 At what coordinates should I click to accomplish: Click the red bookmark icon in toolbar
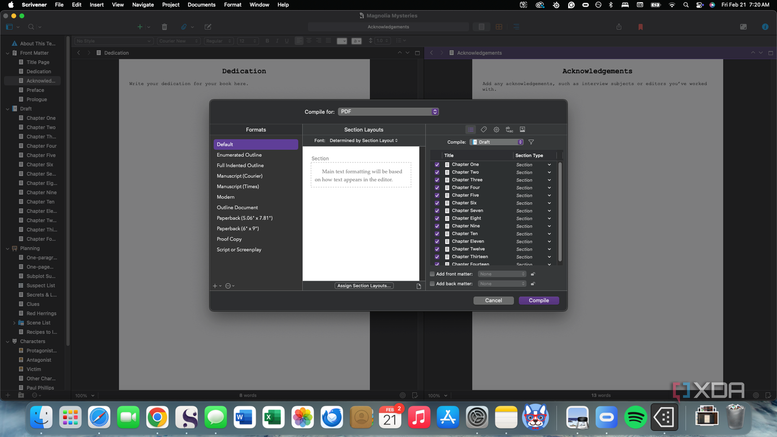point(641,27)
